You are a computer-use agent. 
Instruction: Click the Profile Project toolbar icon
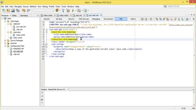pyautogui.click(x=85, y=11)
